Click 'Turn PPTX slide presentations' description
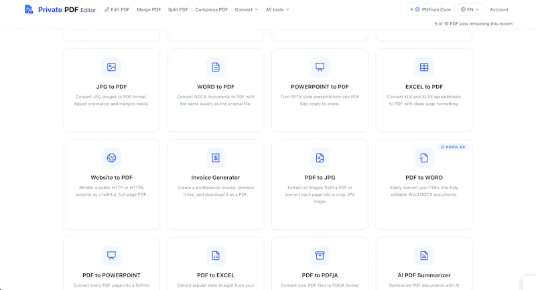This screenshot has height=290, width=536. pyautogui.click(x=320, y=100)
